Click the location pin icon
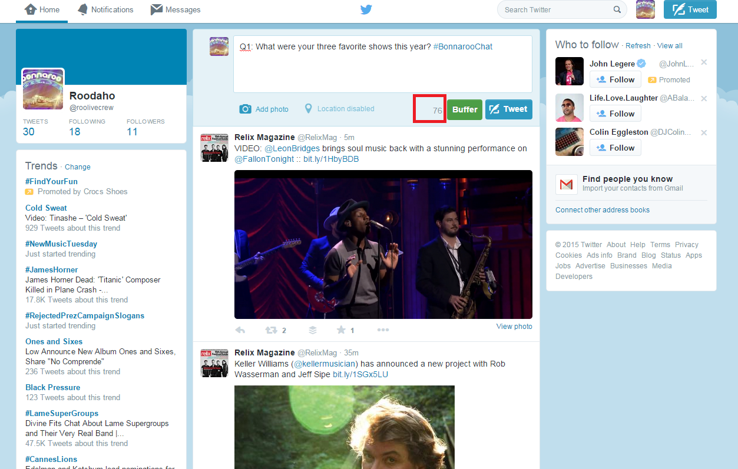 point(308,109)
